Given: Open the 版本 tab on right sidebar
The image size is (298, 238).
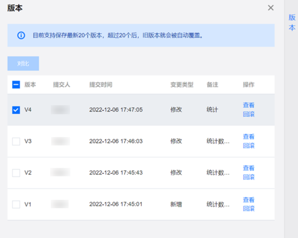Looking at the screenshot, I should coord(292,22).
